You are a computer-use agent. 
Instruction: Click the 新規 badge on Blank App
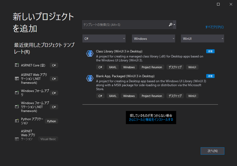210,76
